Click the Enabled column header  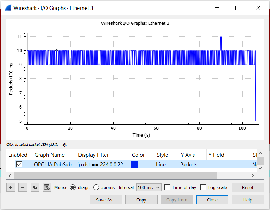pyautogui.click(x=18, y=155)
